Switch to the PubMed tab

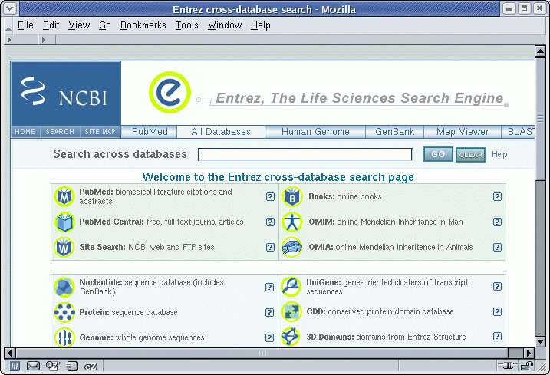tap(150, 132)
